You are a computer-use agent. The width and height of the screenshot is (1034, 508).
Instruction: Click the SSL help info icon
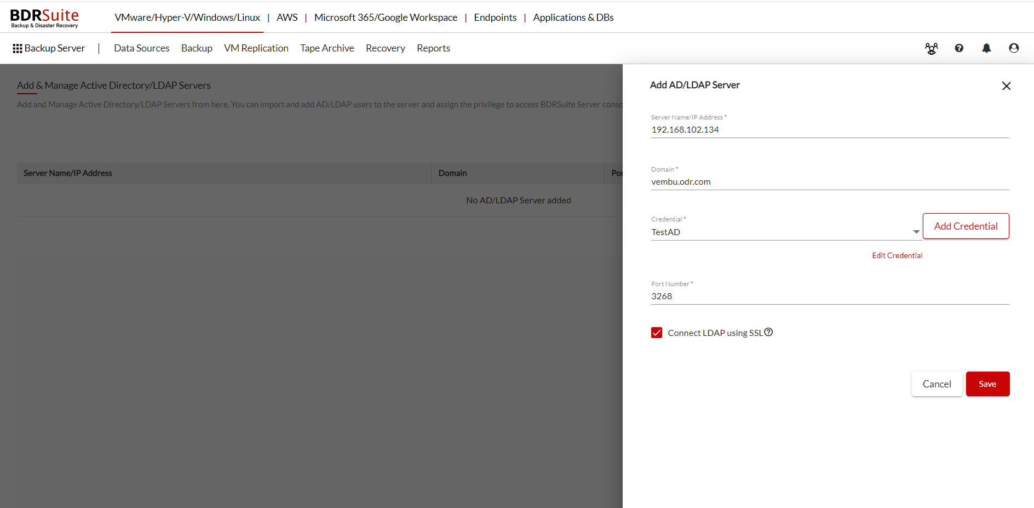[x=768, y=332]
